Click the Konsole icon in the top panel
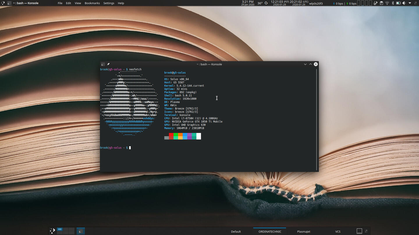This screenshot has width=419, height=235. [9, 3]
